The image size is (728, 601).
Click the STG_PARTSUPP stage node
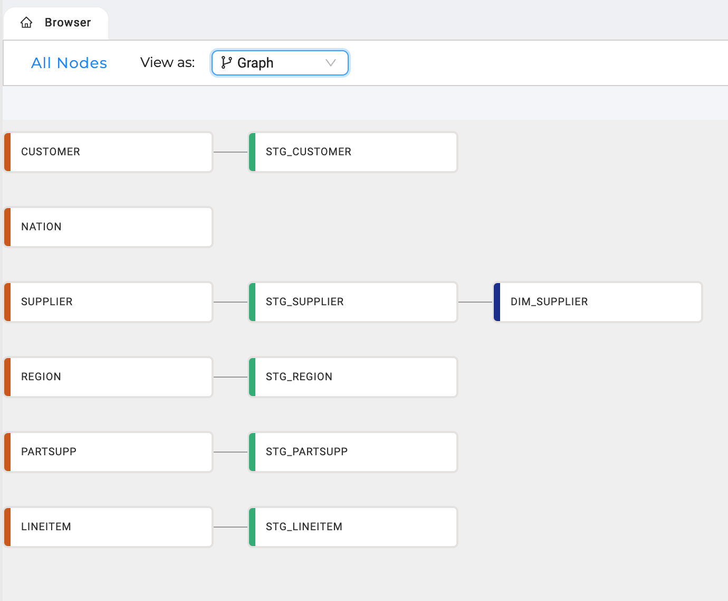click(x=353, y=452)
